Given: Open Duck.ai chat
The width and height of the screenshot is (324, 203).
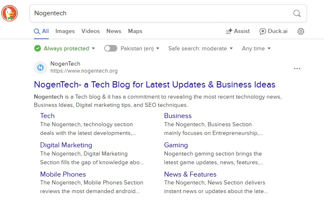Looking at the screenshot, I should (274, 31).
